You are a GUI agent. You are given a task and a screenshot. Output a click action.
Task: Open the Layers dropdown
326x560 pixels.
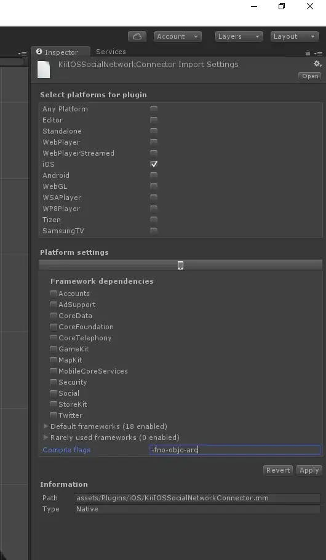(x=239, y=36)
